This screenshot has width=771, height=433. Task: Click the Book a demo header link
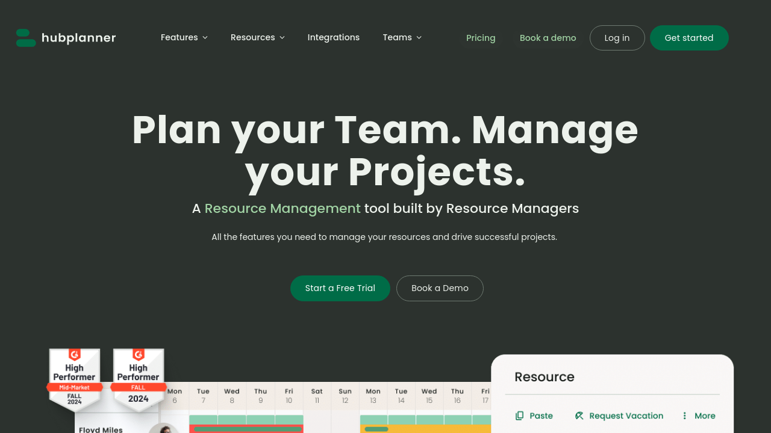(x=548, y=38)
